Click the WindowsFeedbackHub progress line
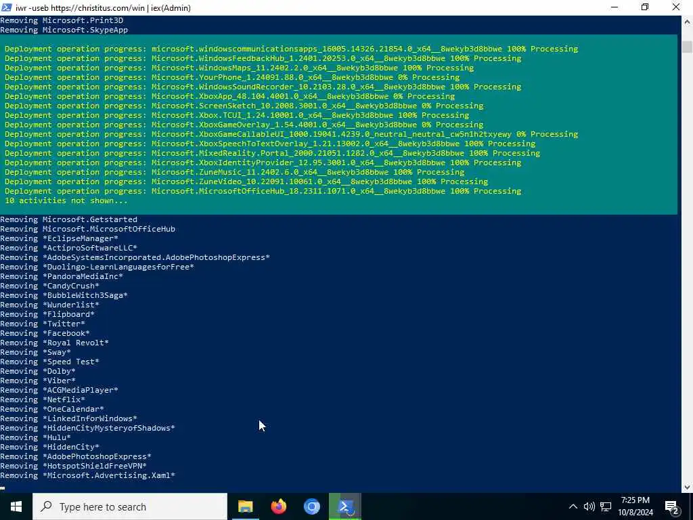Screen dimensions: 693x520 coord(263,58)
